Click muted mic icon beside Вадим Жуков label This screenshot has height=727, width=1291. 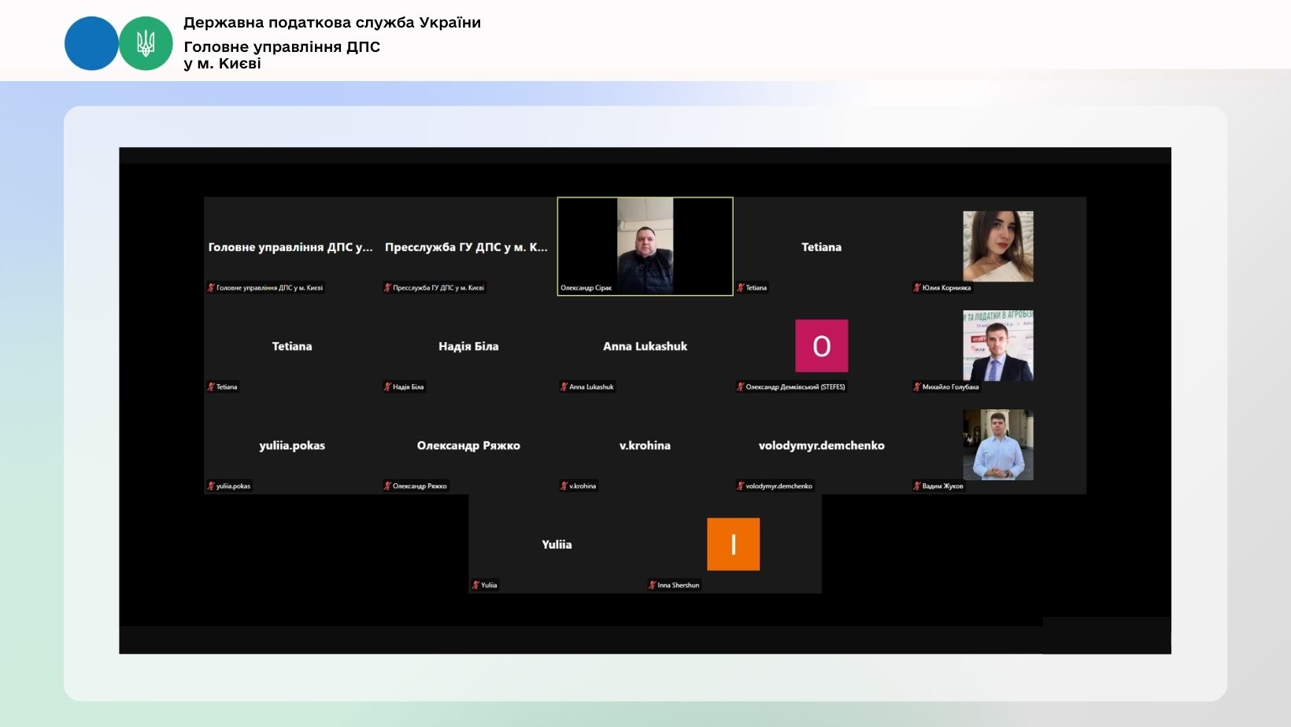[917, 486]
